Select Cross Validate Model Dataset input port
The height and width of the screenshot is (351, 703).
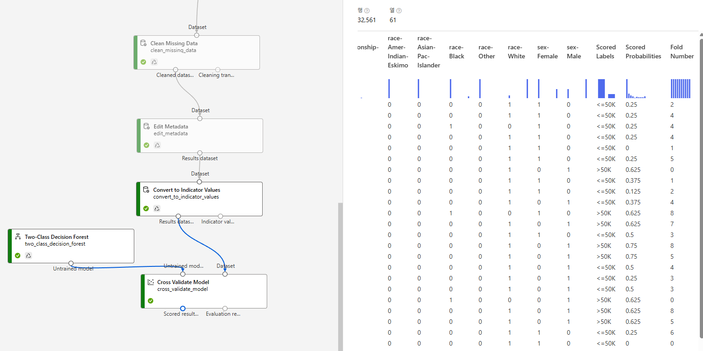(x=225, y=274)
